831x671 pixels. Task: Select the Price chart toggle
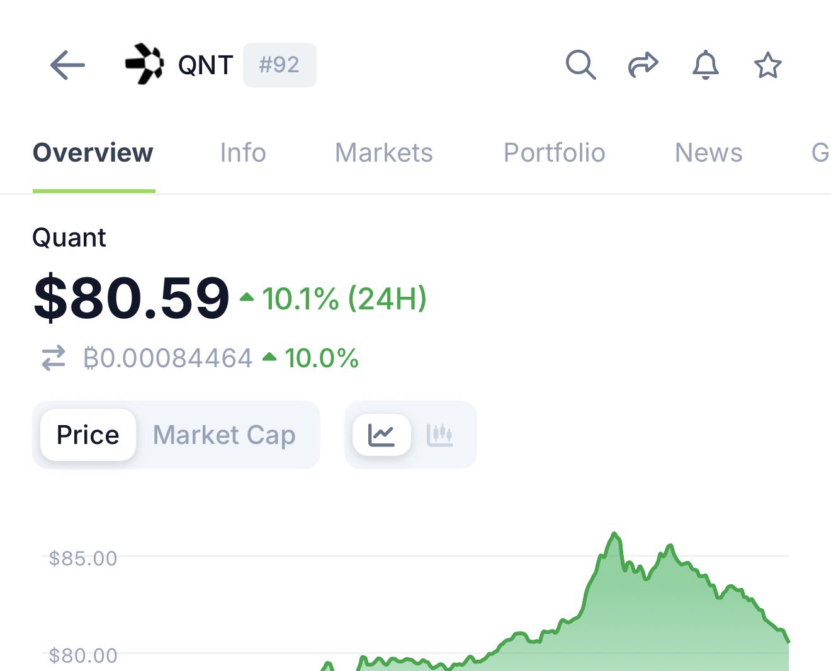click(88, 435)
